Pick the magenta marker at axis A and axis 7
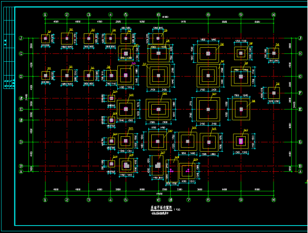The image size is (308, 233). [188, 171]
